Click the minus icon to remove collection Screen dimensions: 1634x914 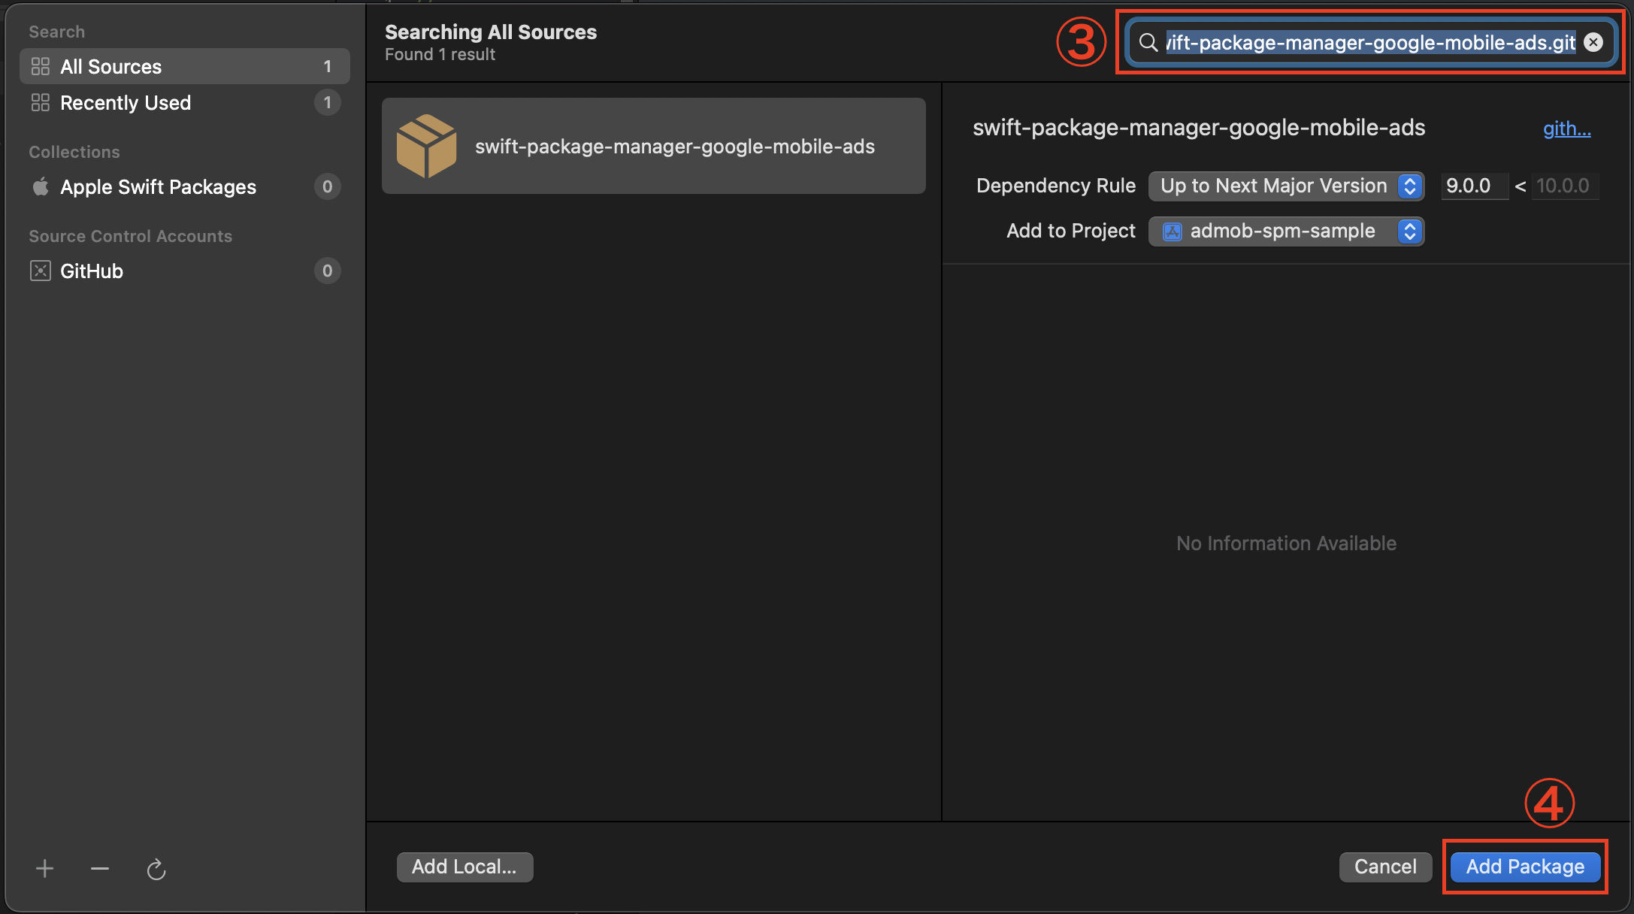pos(100,869)
